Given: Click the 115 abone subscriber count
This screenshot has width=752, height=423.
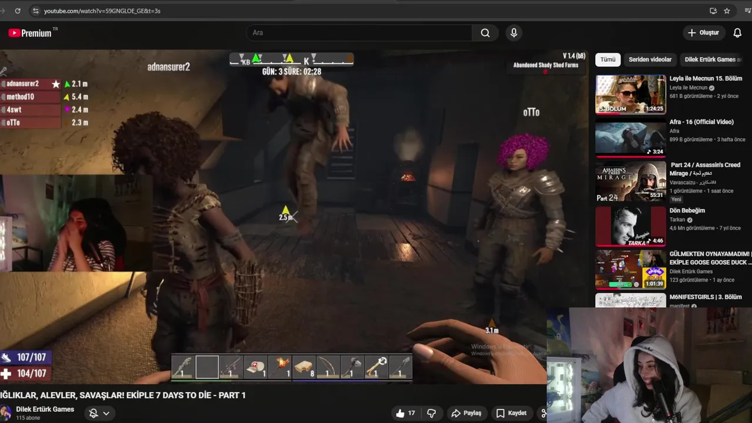Looking at the screenshot, I should tap(28, 418).
